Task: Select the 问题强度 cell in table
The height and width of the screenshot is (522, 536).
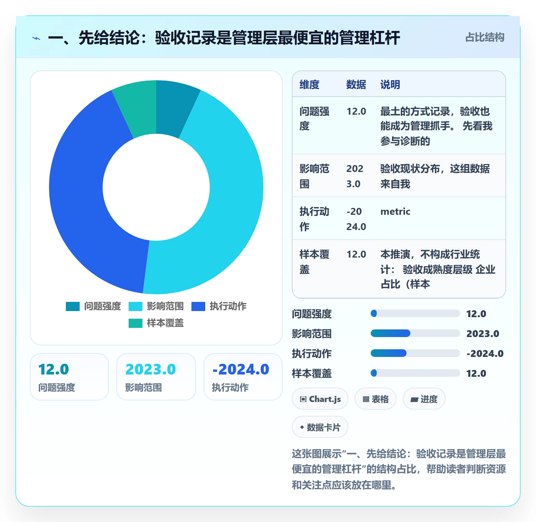Action: pos(315,126)
